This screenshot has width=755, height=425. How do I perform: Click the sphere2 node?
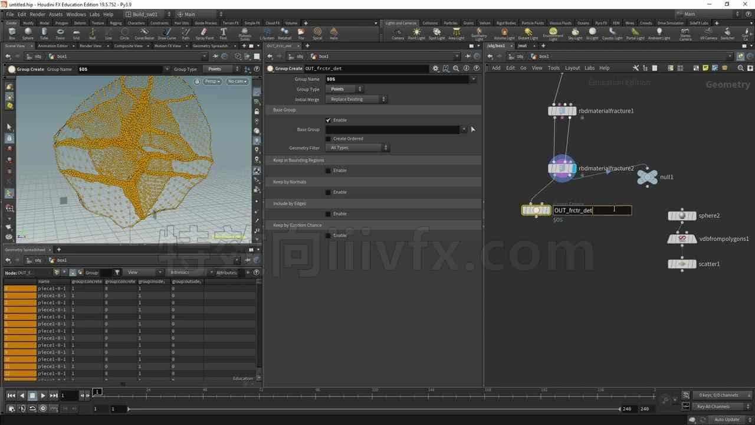(x=682, y=215)
